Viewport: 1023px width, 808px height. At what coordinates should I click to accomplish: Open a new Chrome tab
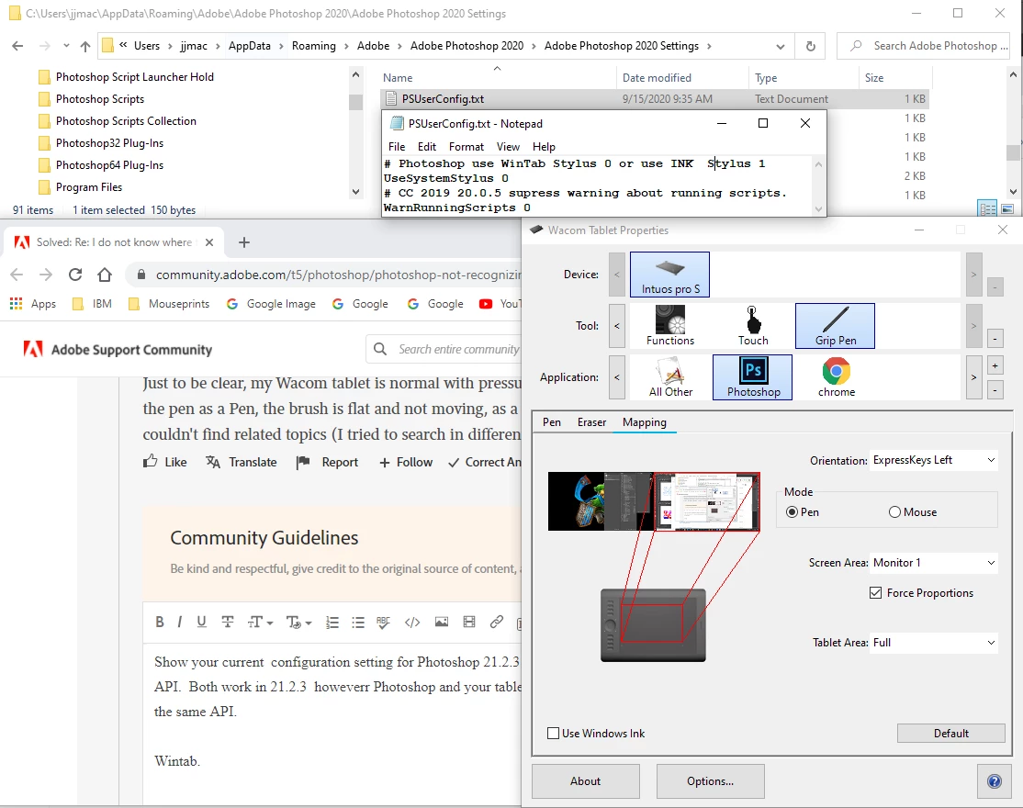(244, 242)
